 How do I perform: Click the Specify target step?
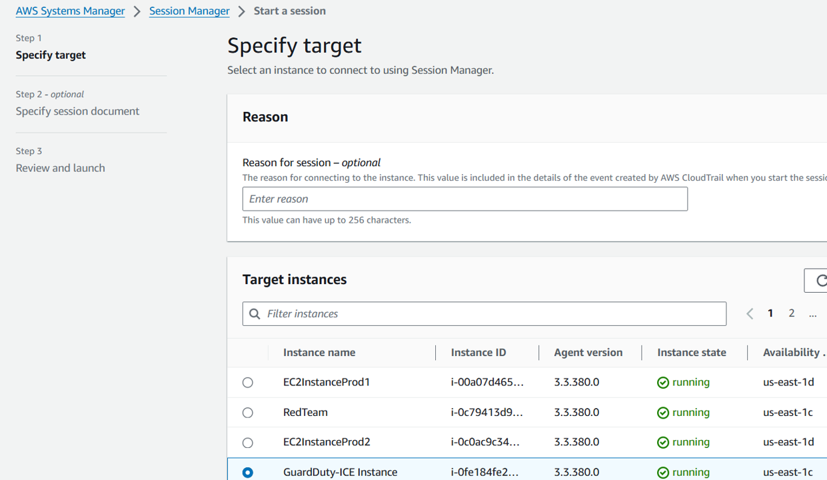51,55
